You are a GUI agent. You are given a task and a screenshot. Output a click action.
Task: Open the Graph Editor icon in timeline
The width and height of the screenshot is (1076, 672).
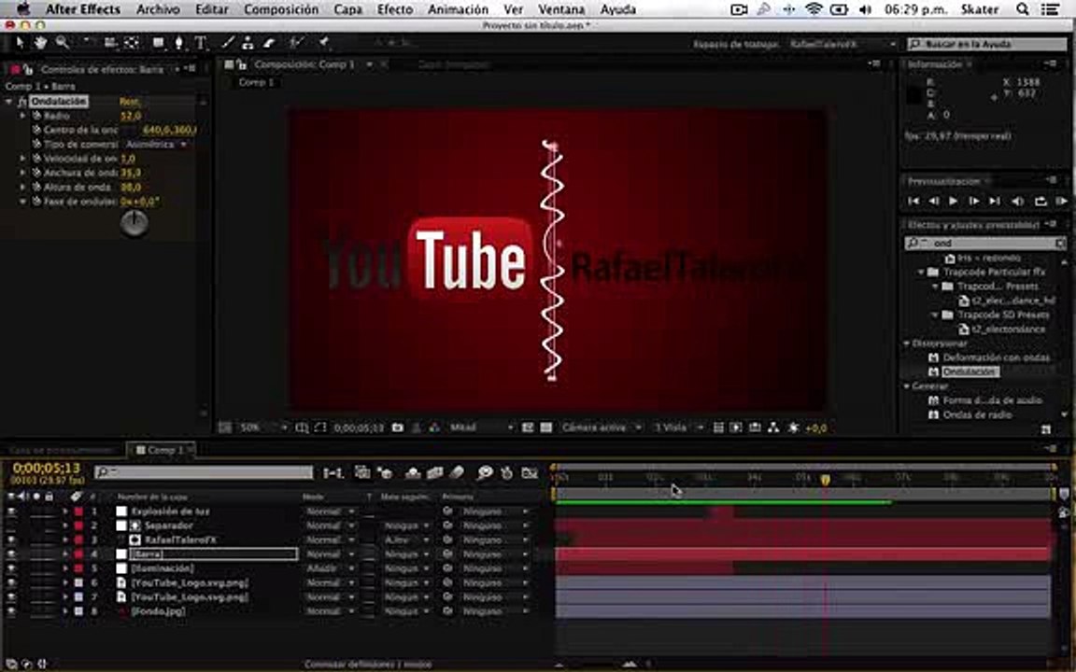[529, 472]
